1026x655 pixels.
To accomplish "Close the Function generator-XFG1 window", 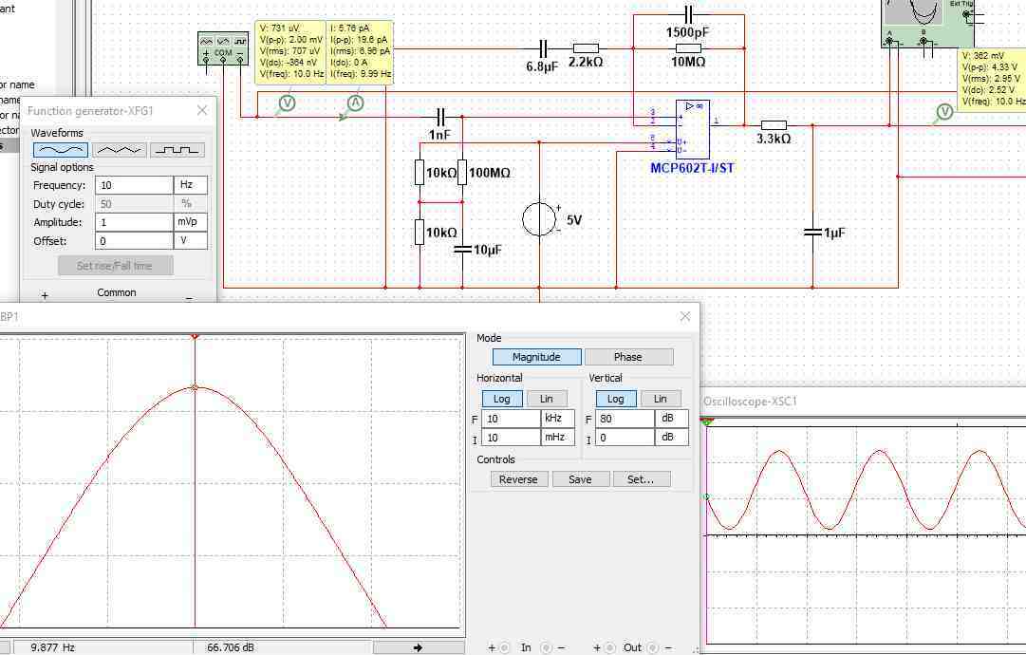I will [202, 110].
